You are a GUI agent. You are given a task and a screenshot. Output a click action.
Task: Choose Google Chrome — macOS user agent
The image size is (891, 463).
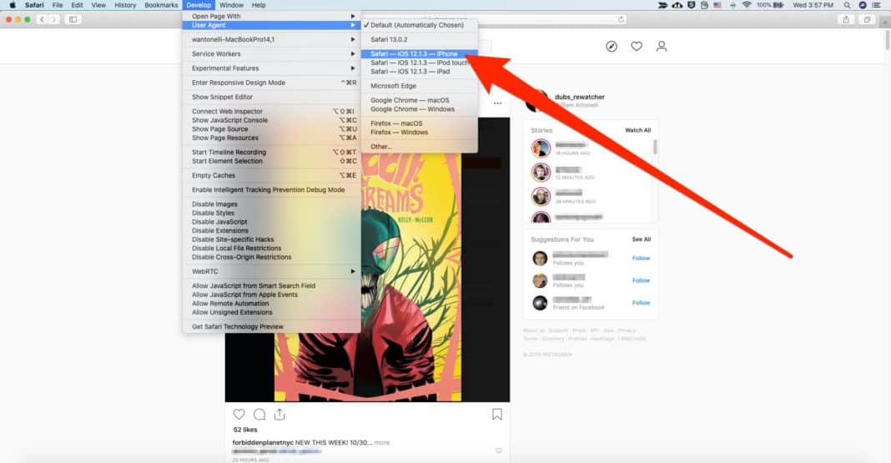[420, 100]
